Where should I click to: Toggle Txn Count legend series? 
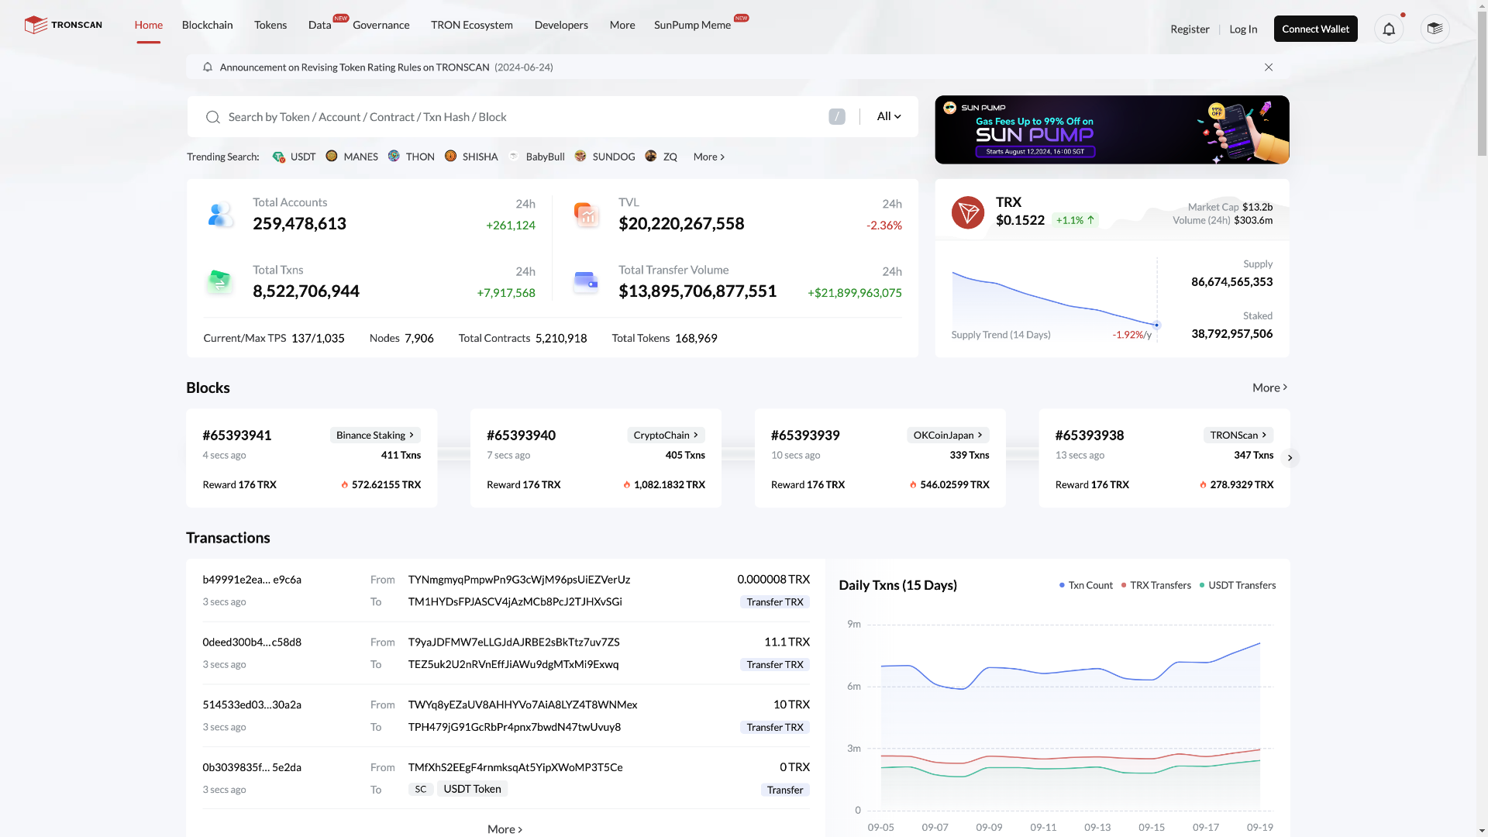point(1086,585)
